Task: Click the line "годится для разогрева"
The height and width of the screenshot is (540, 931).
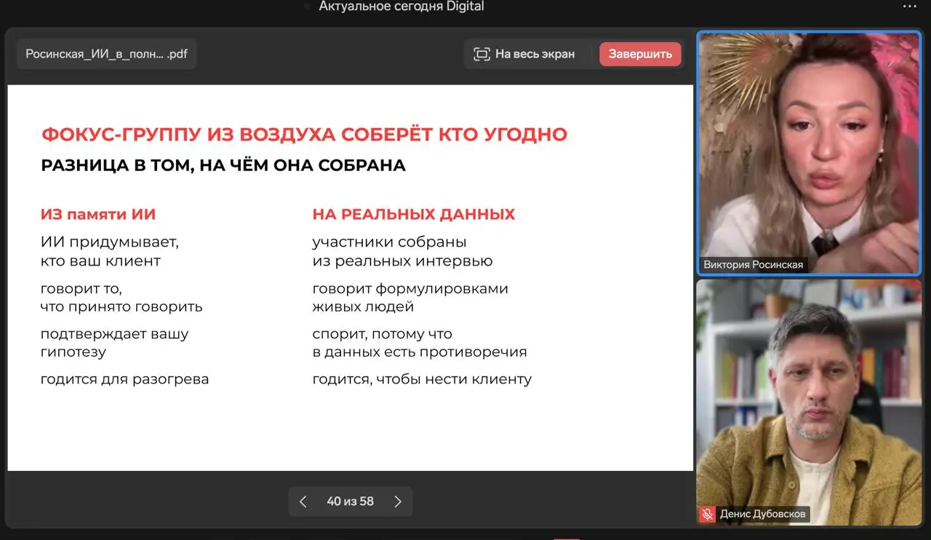Action: pos(125,379)
